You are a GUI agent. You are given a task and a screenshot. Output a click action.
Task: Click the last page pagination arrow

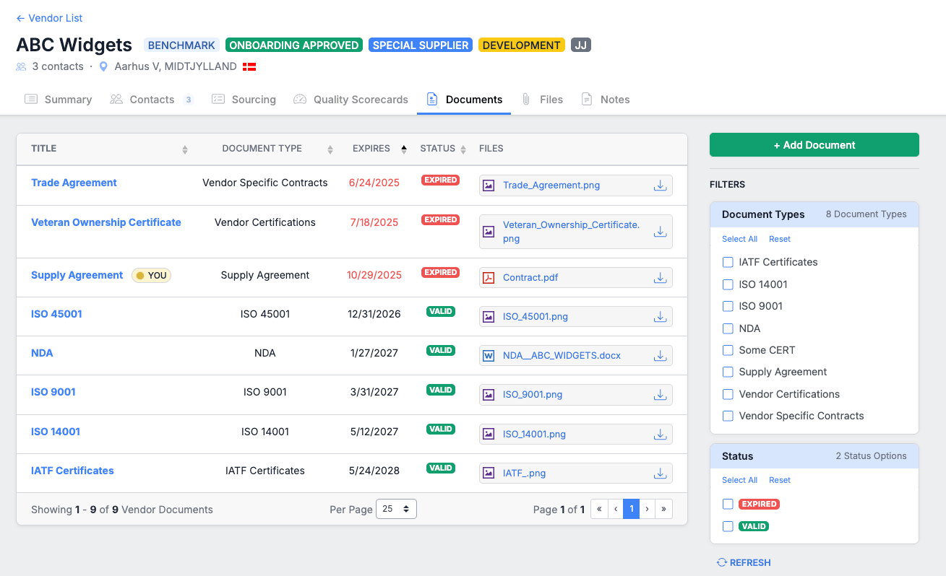(663, 508)
